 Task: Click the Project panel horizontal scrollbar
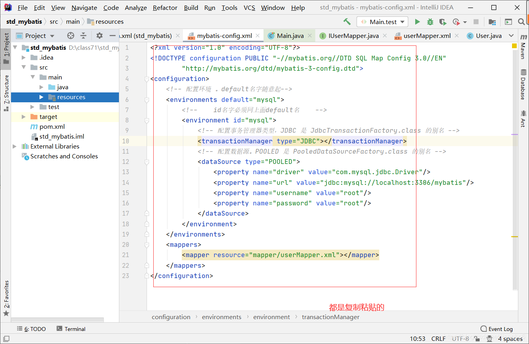coord(57,320)
